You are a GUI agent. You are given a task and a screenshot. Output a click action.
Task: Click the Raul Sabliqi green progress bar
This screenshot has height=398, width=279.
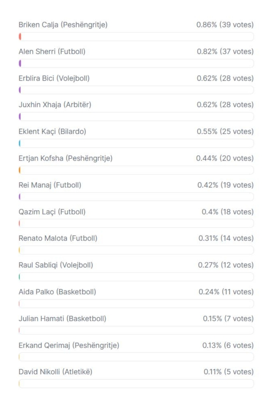tap(136, 277)
